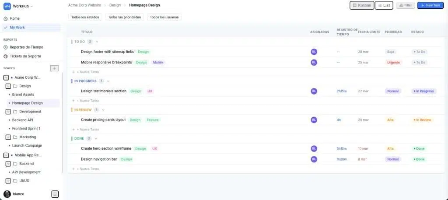Click the Marketing folder icon
448x200 pixels.
pyautogui.click(x=15, y=137)
